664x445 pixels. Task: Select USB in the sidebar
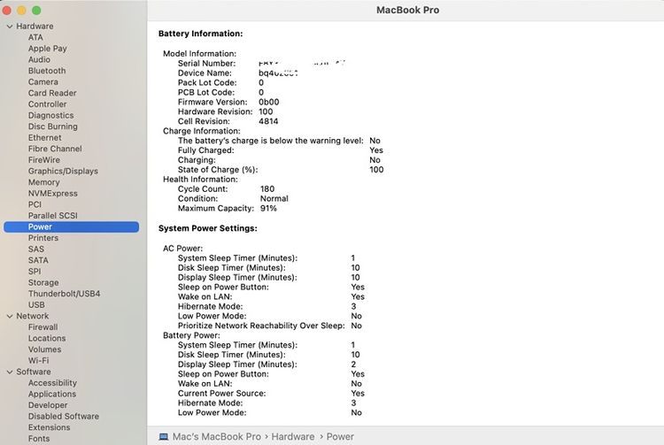(36, 305)
